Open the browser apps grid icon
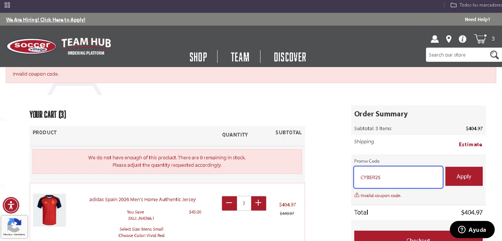 (x=7, y=5)
